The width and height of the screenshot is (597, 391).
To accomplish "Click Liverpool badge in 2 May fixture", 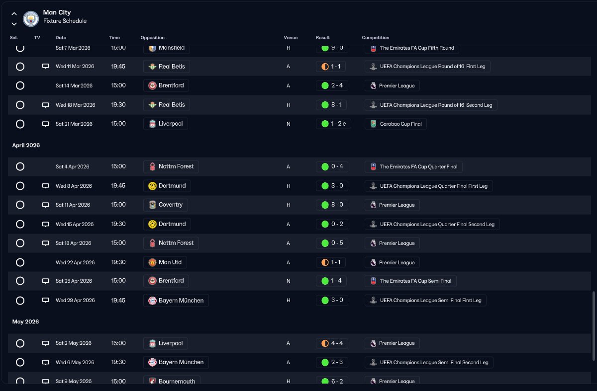I will (152, 343).
